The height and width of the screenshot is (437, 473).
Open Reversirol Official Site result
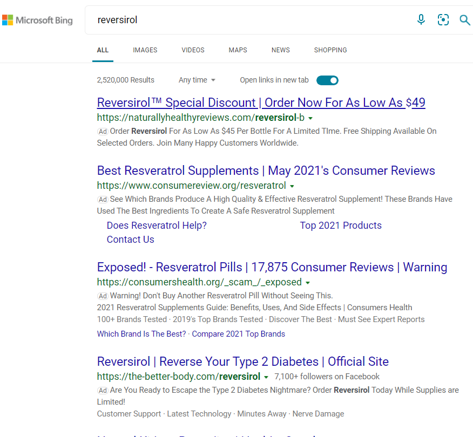(242, 361)
